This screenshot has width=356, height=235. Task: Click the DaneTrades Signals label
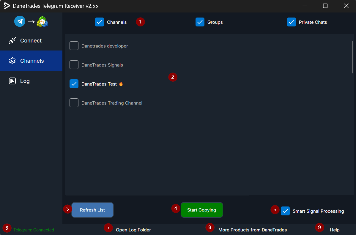(x=102, y=65)
